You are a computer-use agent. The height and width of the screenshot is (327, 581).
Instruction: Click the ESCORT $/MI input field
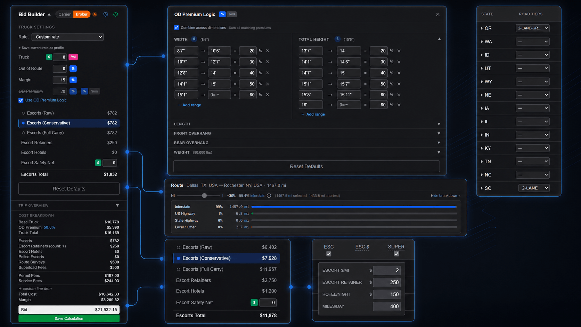tap(387, 270)
